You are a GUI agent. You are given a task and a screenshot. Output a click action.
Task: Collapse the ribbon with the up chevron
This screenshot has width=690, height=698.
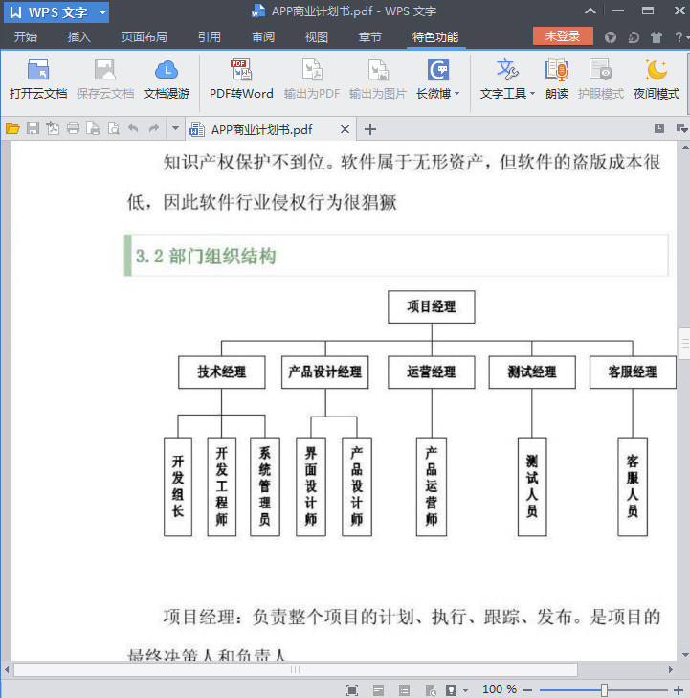pyautogui.click(x=590, y=11)
